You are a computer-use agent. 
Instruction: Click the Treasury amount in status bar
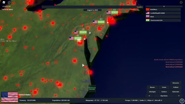coord(27,100)
